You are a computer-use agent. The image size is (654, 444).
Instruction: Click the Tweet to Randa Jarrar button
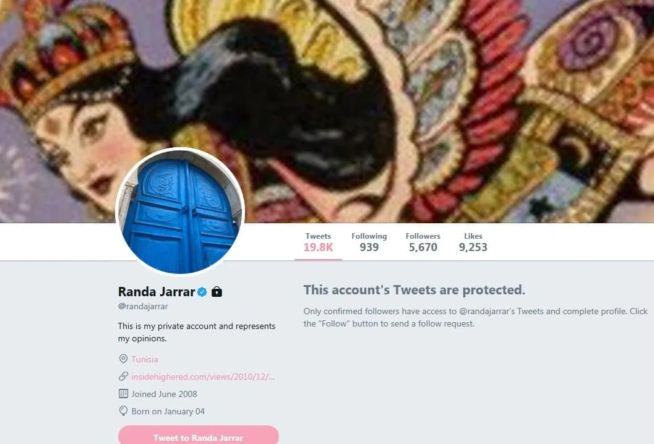click(x=199, y=435)
